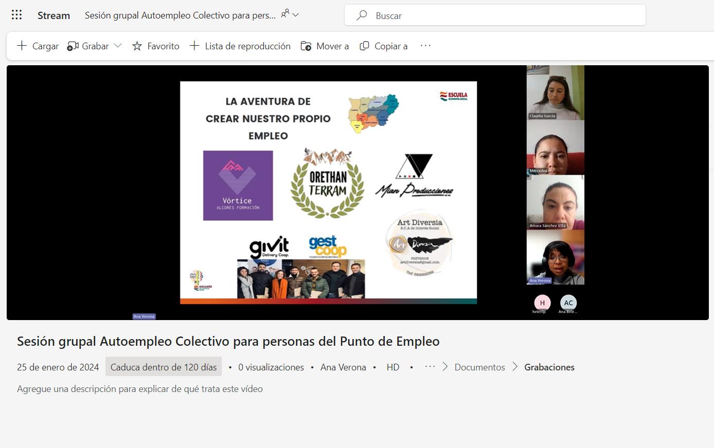Open the toolbar overflow more options

[x=425, y=46]
